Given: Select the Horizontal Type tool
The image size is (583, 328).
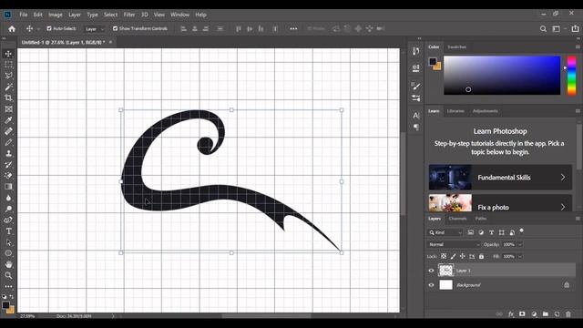Looking at the screenshot, I should [8, 231].
